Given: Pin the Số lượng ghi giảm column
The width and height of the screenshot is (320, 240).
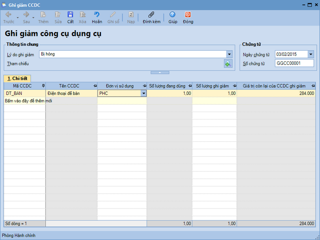Looking at the screenshot, I should click(234, 86).
